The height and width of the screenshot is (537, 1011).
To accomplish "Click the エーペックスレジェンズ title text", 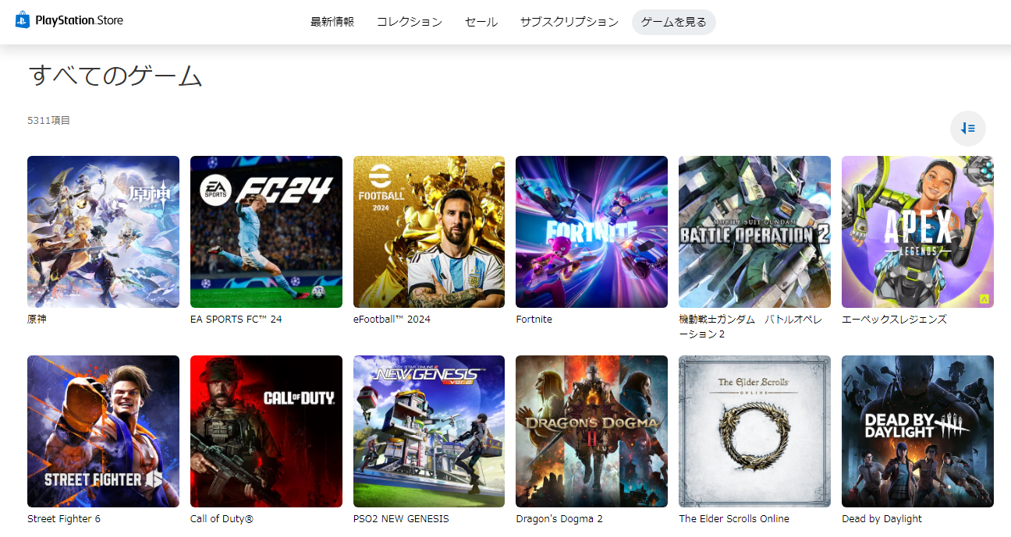I will pos(894,320).
